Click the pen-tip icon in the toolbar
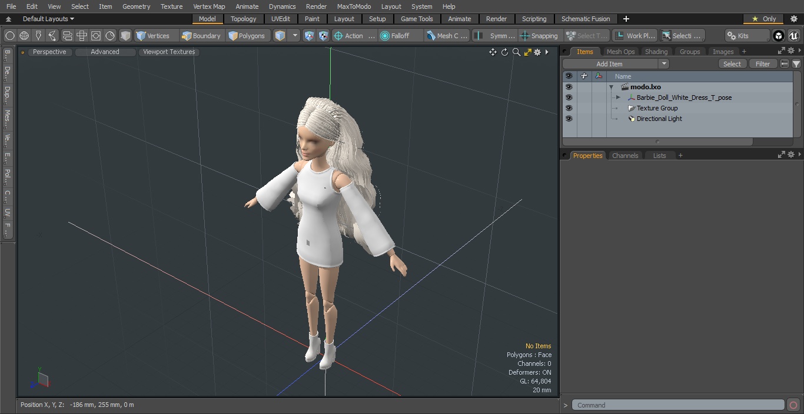This screenshot has width=804, height=414. 38,36
